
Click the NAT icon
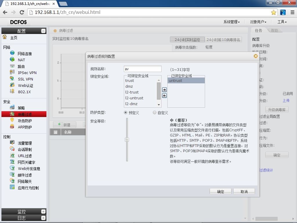pos(12,59)
